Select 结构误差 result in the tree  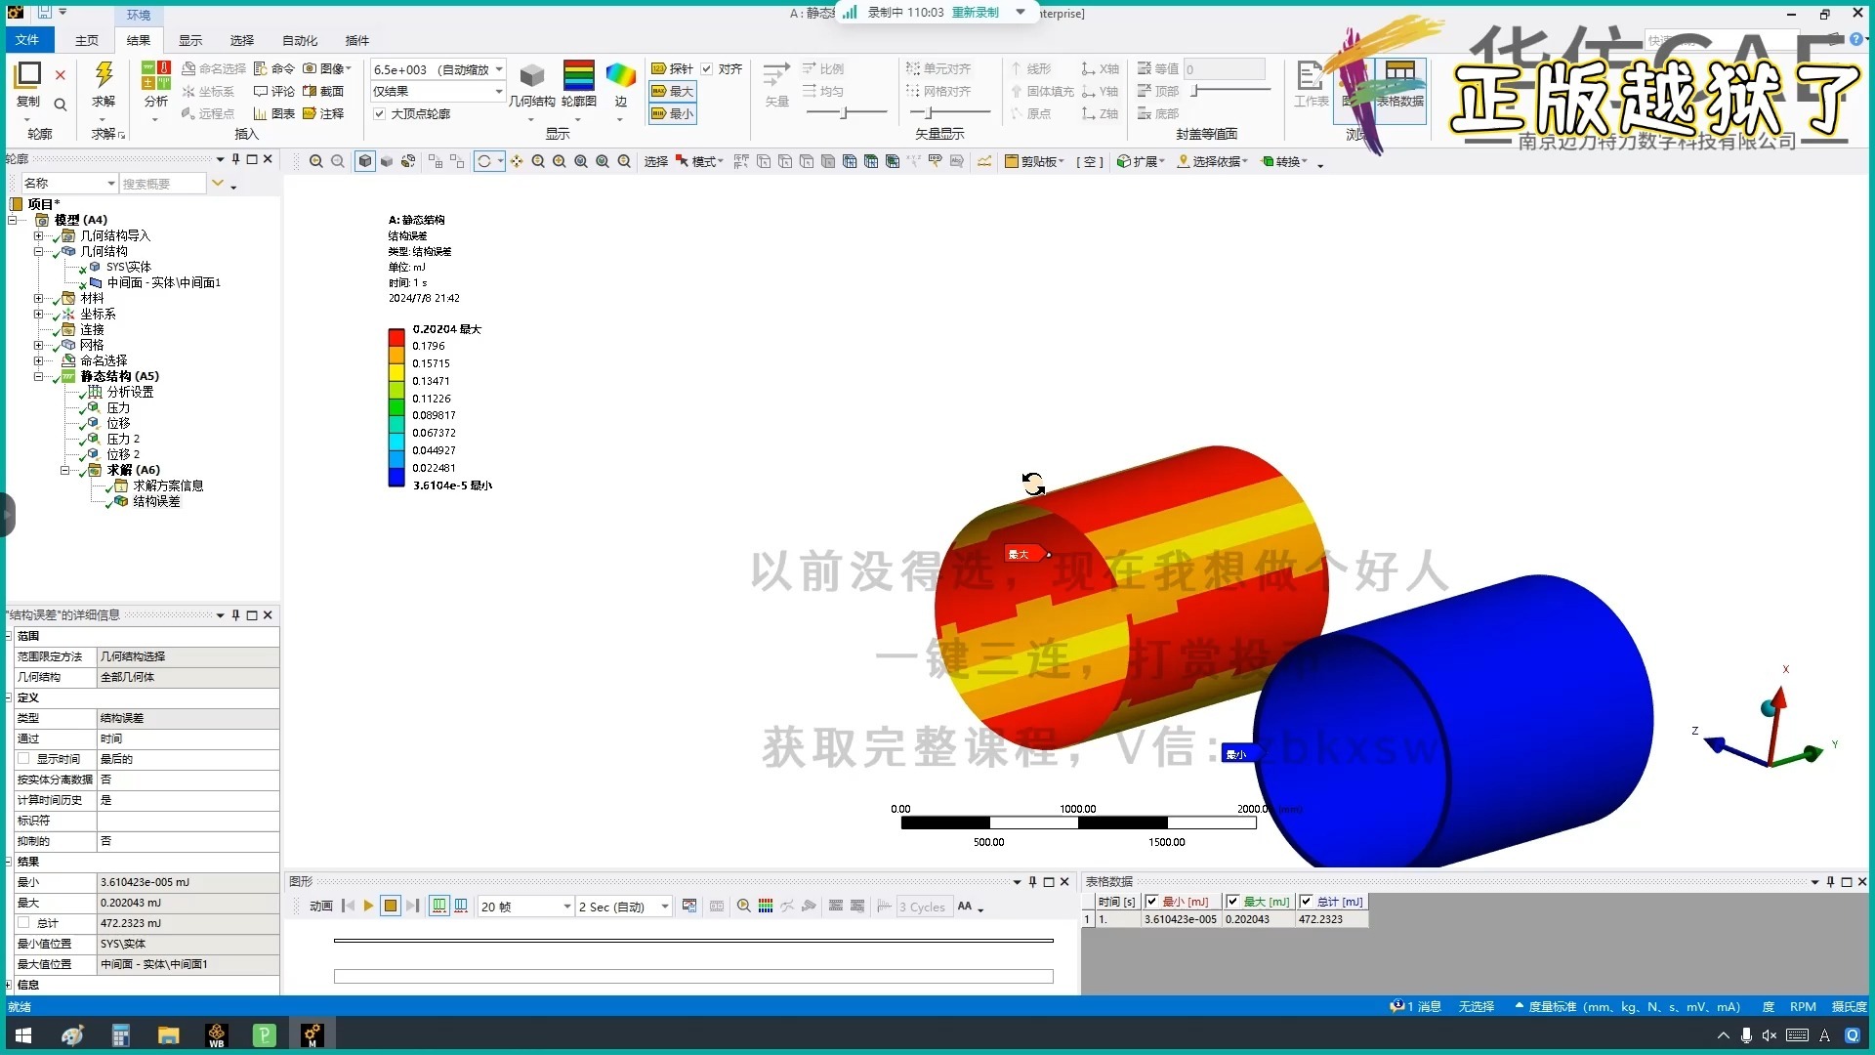[156, 501]
